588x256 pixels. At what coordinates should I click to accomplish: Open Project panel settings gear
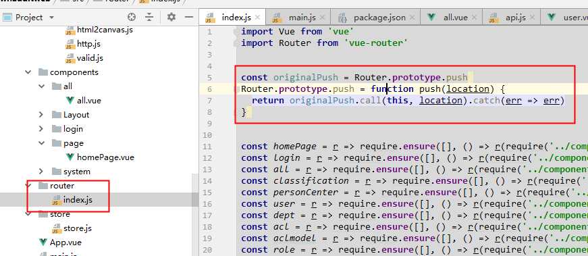[x=171, y=17]
